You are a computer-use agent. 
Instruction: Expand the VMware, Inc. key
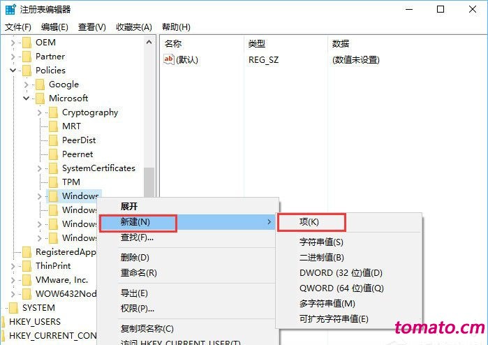(x=13, y=280)
